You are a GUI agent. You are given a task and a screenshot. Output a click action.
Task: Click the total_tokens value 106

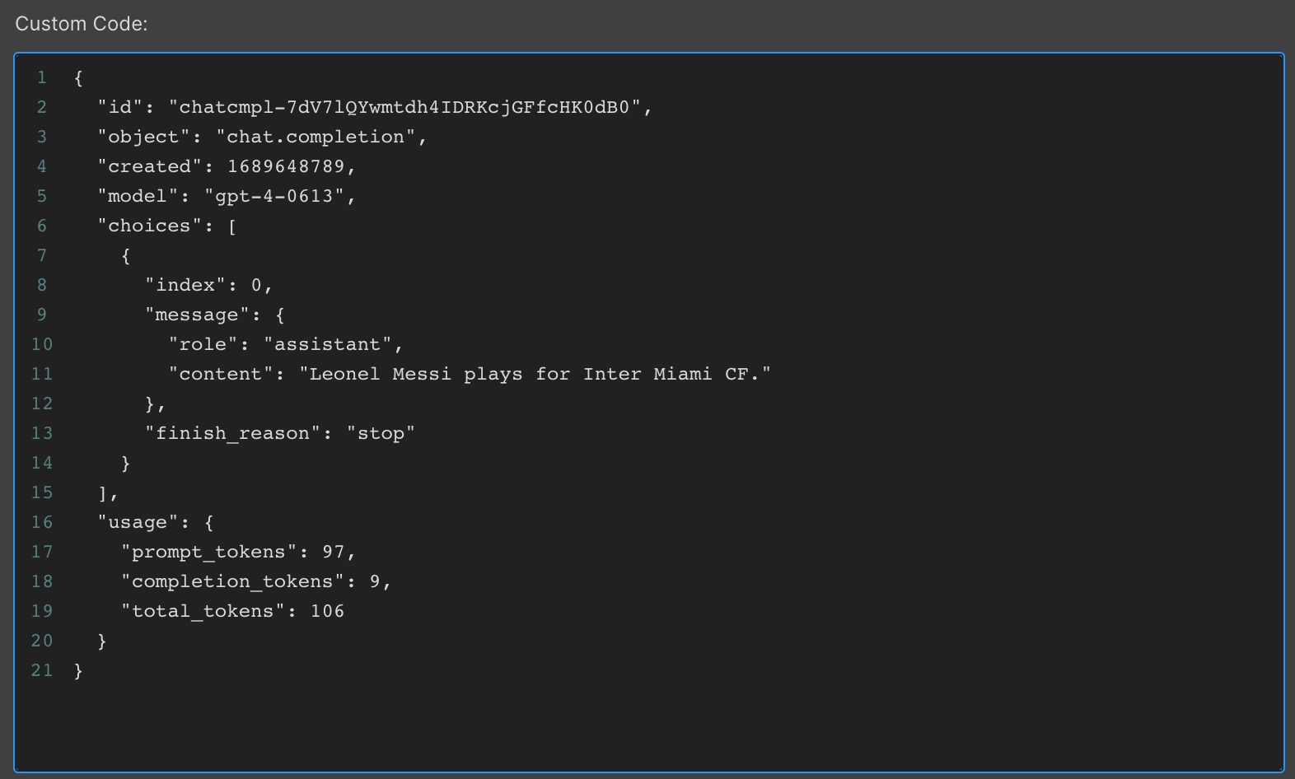[327, 611]
